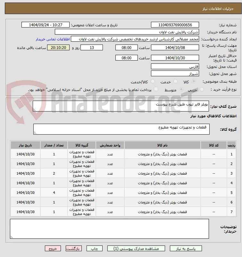Click the چاپ print button
This screenshot has width=242, height=257.
pos(95,248)
